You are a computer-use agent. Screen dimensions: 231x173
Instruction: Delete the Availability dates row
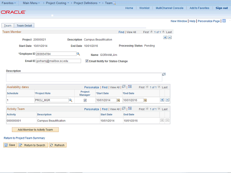point(167,100)
